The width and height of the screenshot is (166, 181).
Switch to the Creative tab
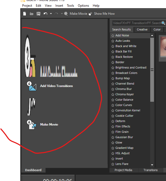click(x=142, y=29)
